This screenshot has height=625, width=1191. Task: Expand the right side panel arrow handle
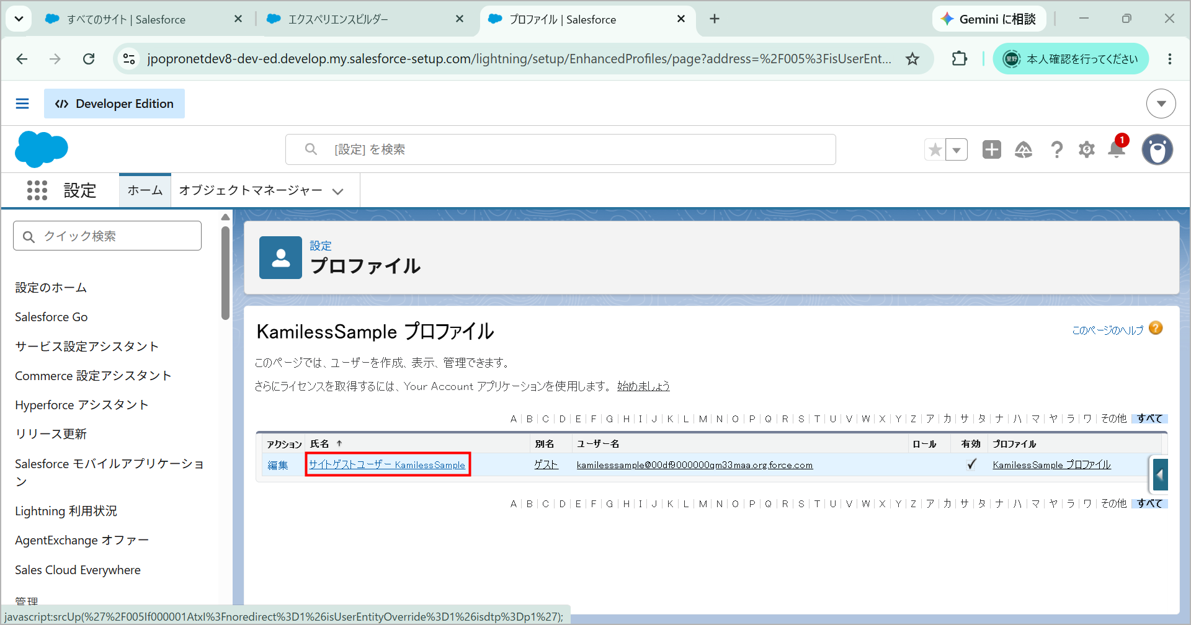tap(1160, 476)
